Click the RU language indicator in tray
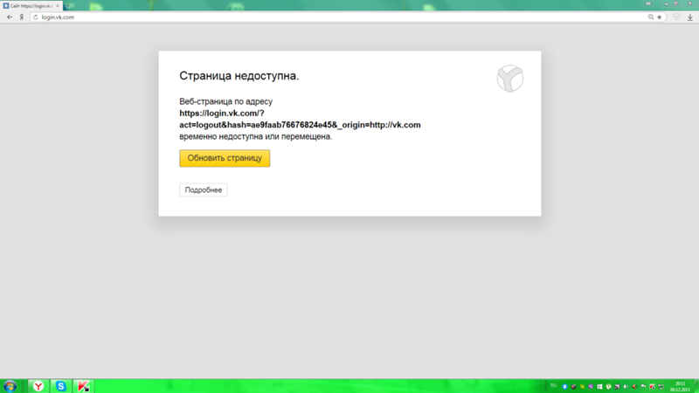 [554, 385]
